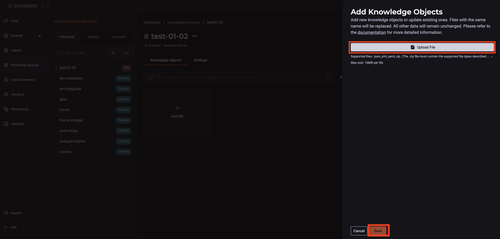Screen dimensions: 500x239
Task: Click the Upload File button
Action: pyautogui.click(x=422, y=47)
